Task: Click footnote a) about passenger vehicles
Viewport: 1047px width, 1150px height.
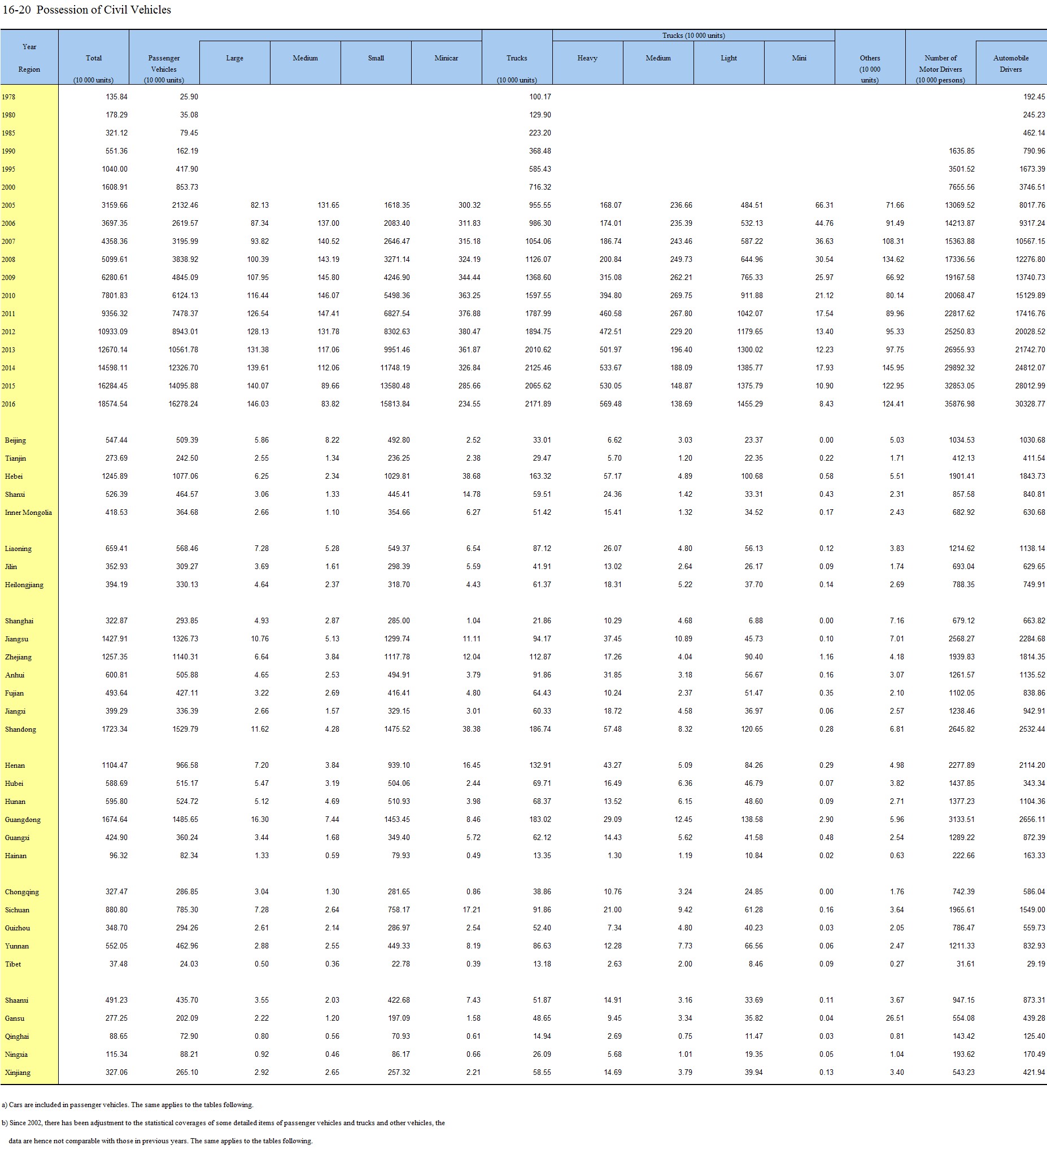Action: (127, 1105)
